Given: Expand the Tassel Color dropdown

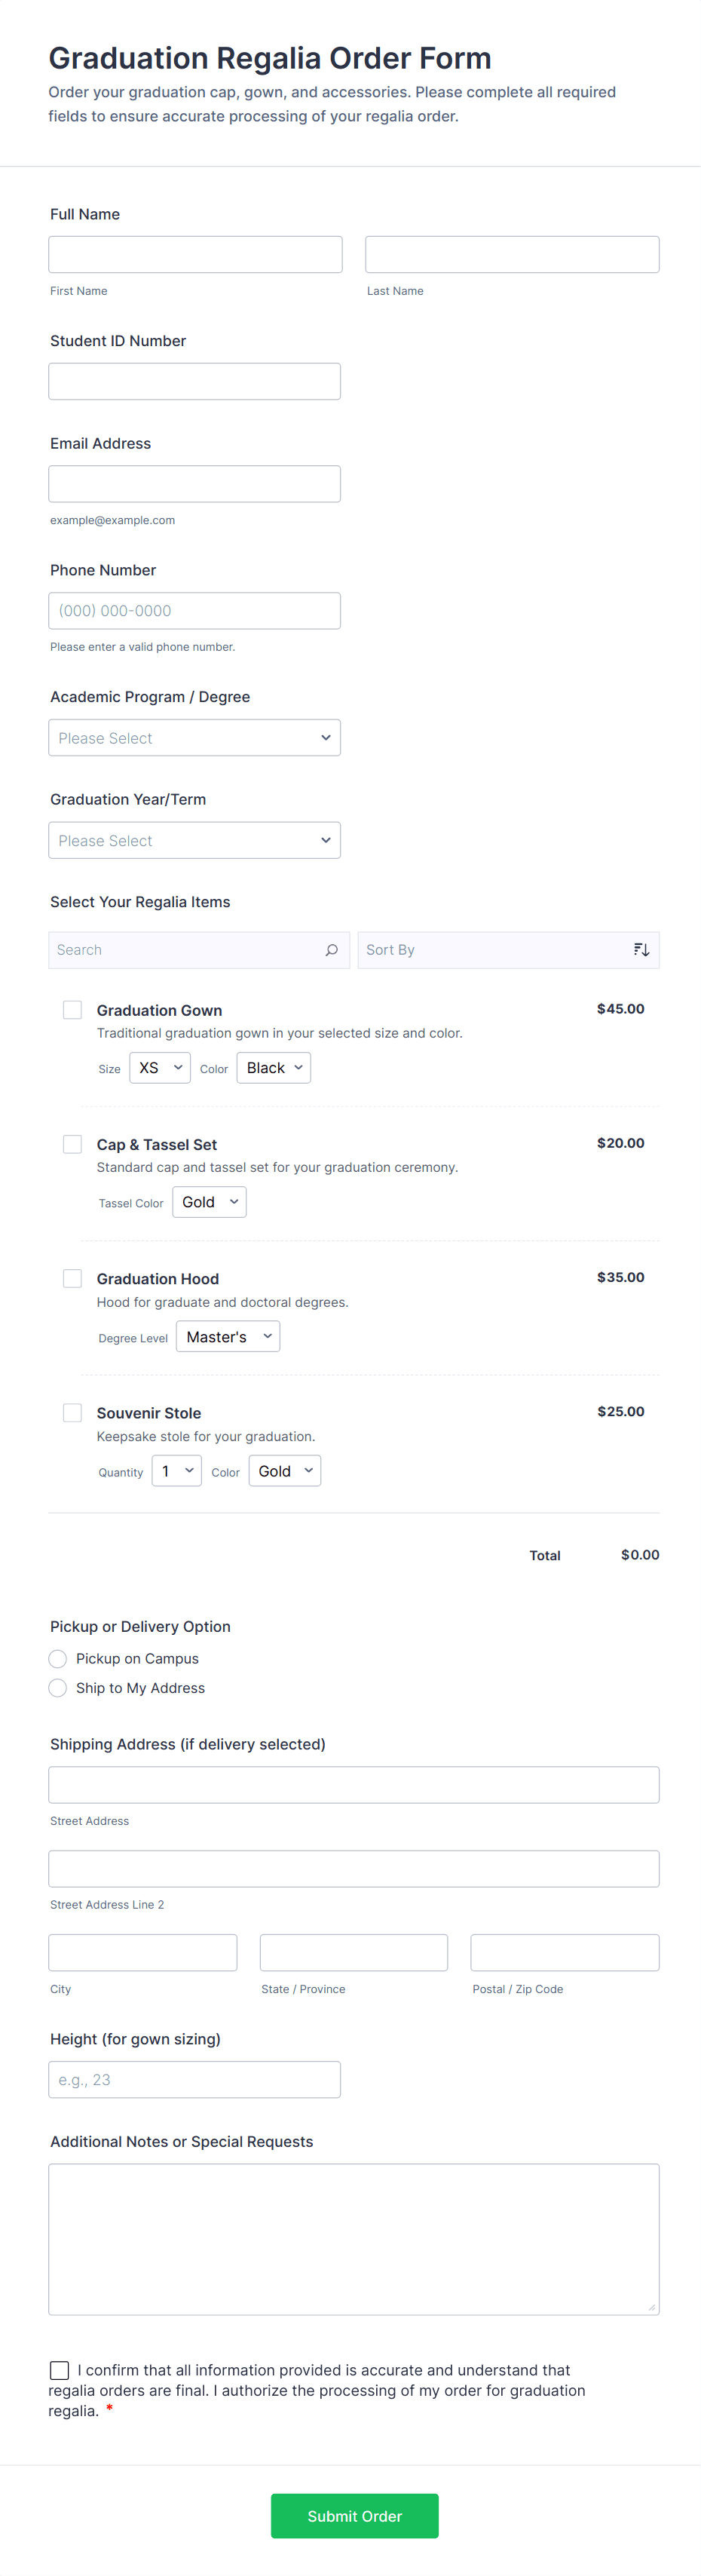Looking at the screenshot, I should [209, 1202].
